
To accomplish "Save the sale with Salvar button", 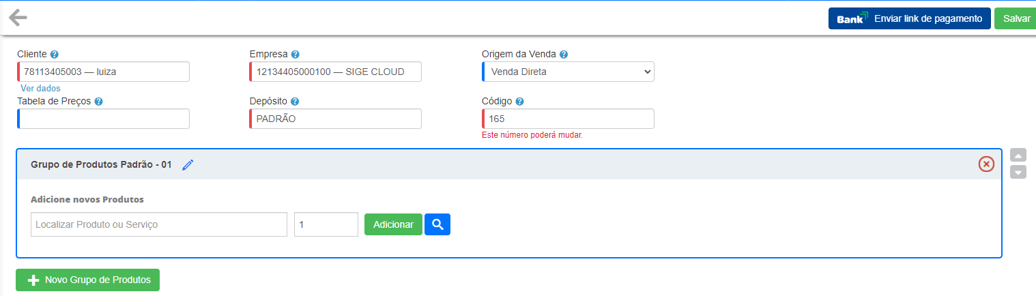I will click(x=1016, y=19).
